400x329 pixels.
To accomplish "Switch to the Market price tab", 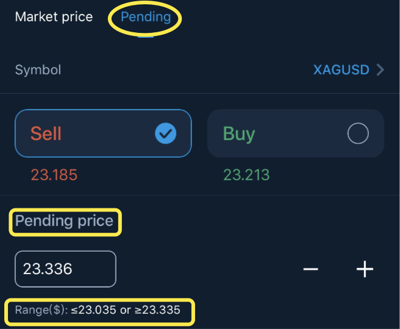I will click(x=54, y=17).
